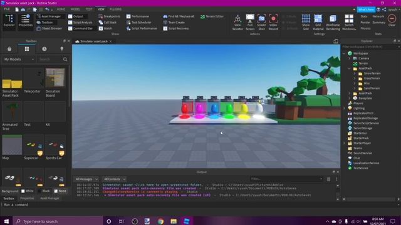401x225 pixels.
Task: Select Simulator asset pack document tab
Action: [x=93, y=41]
